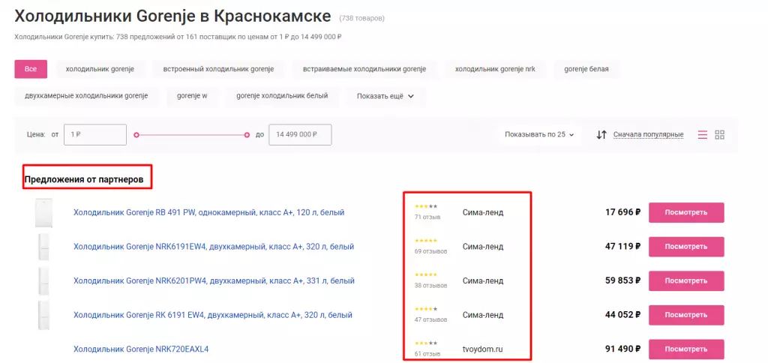Screen dimensions: 768x363
Task: Click 'Посмотреть' for 91 490 ₽ offer
Action: (x=686, y=349)
